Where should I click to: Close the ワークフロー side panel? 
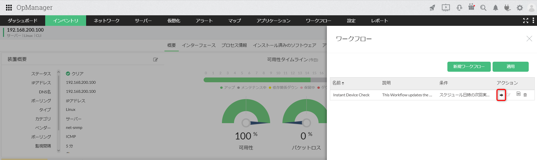(x=529, y=39)
